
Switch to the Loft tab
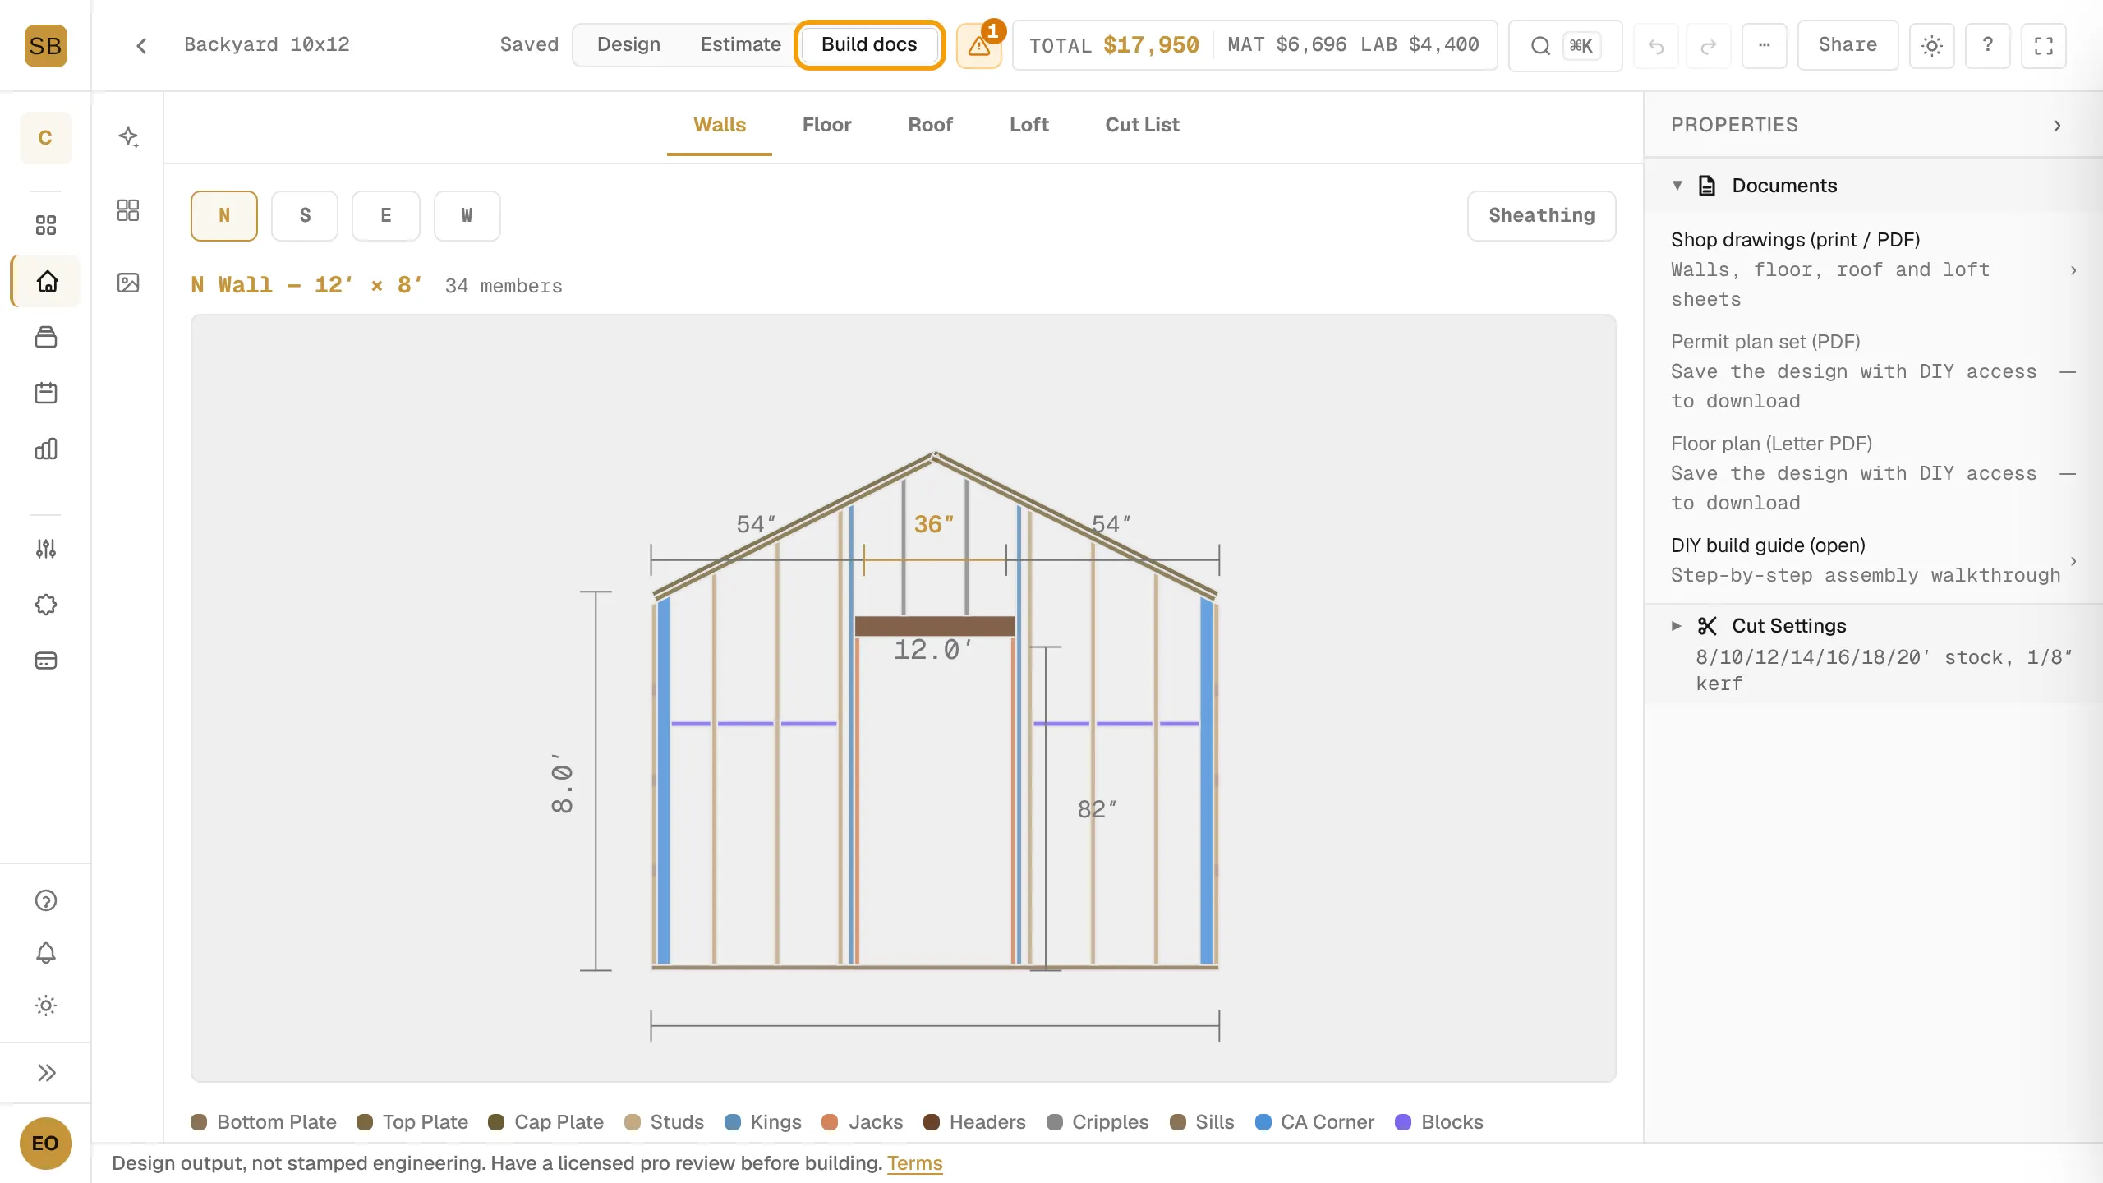click(x=1029, y=125)
